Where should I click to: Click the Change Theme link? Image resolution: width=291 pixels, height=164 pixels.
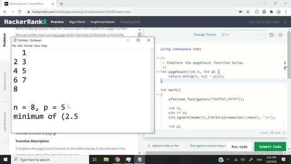(205, 35)
